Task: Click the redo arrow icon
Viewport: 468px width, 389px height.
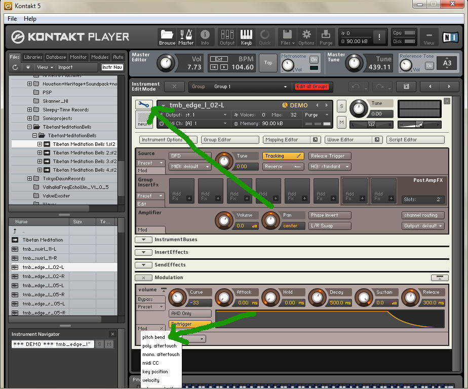Action: [x=380, y=87]
